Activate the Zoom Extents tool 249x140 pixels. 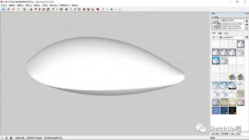pyautogui.click(x=79, y=9)
